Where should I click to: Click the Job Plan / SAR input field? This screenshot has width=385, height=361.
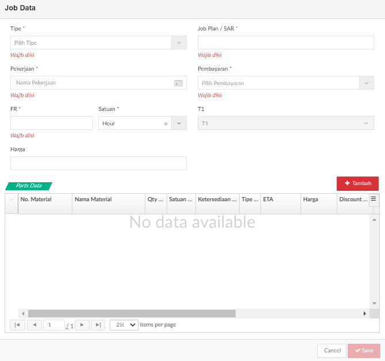coord(286,43)
